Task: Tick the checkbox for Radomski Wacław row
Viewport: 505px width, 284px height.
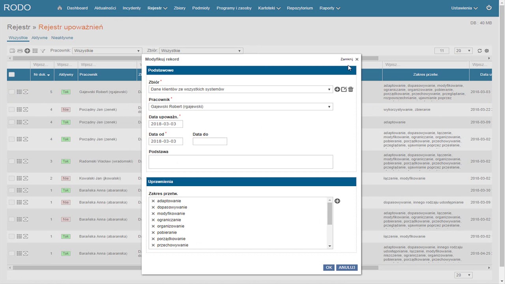Action: 11,161
